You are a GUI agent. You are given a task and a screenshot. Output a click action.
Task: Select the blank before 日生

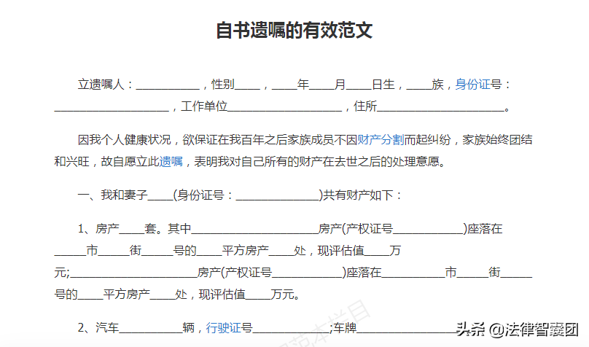pos(359,85)
